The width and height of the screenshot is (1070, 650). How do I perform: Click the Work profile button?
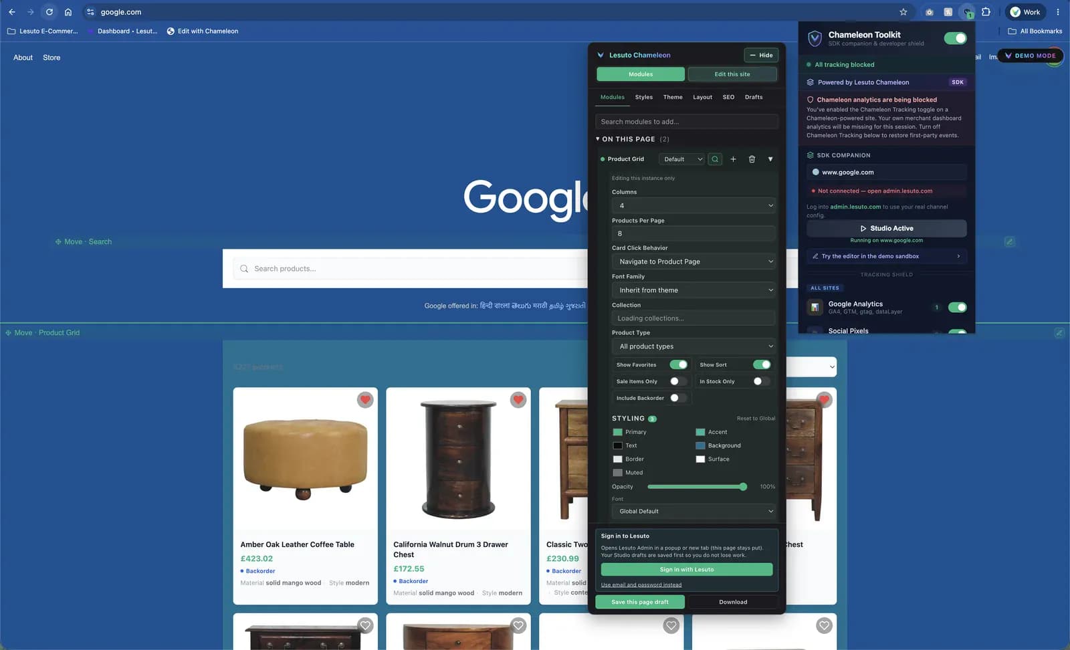pyautogui.click(x=1025, y=12)
